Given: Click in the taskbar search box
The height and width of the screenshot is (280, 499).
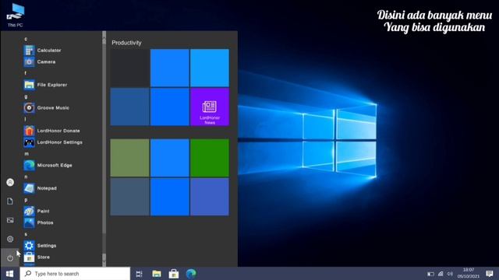Looking at the screenshot, I should click(x=75, y=274).
